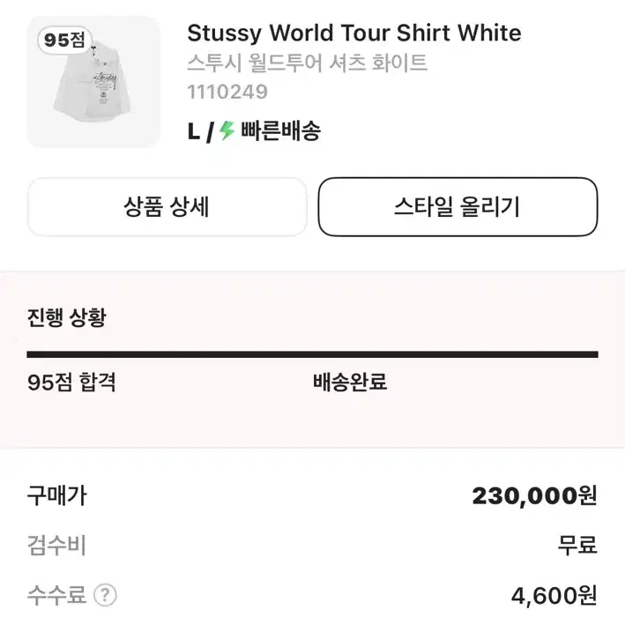Open the Stussy shirt product thumbnail
The width and height of the screenshot is (625, 625).
[x=93, y=82]
